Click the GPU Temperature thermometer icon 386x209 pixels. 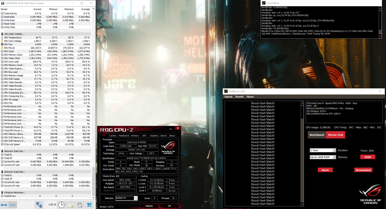[x=2, y=37]
